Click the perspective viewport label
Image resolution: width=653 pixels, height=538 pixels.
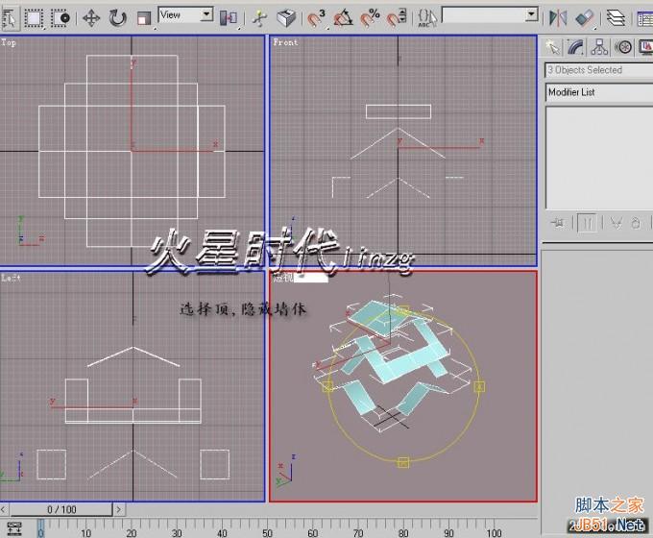coord(282,278)
